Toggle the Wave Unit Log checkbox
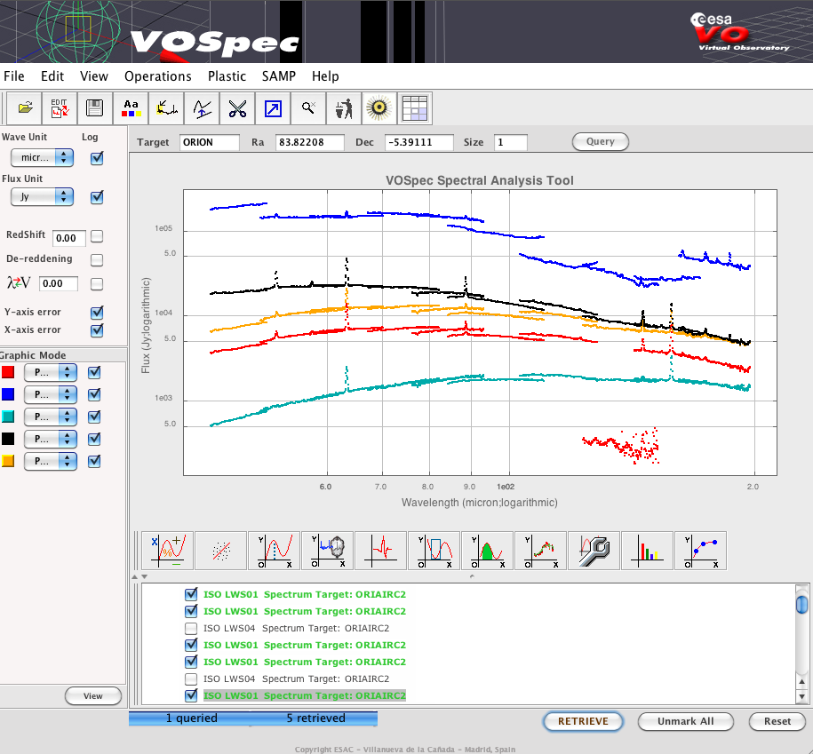Viewport: 813px width, 754px height. (x=97, y=158)
